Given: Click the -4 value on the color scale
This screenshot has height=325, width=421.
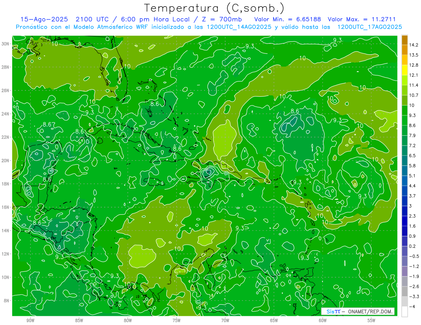Looking at the screenshot, I should [412, 307].
